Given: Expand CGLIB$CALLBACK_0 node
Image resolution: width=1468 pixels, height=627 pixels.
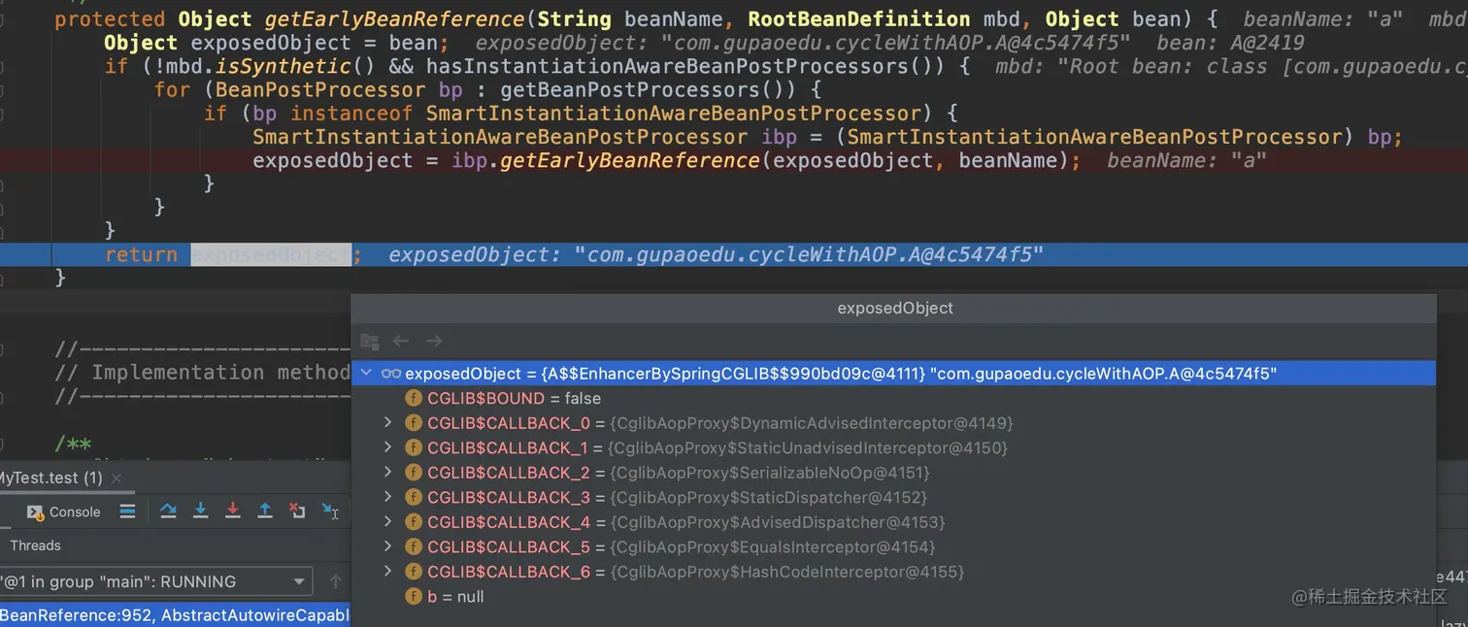Looking at the screenshot, I should coord(387,422).
